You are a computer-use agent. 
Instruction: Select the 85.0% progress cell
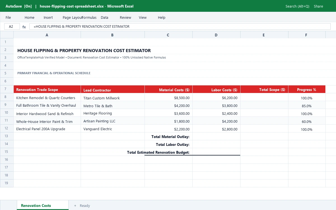307,105
